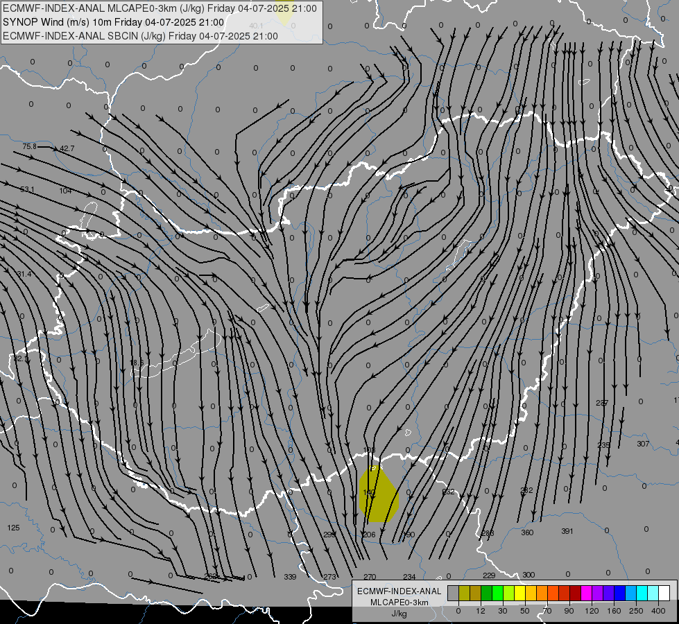Click the SYNOP Wind 10m header line
This screenshot has height=624, width=679.
114,22
